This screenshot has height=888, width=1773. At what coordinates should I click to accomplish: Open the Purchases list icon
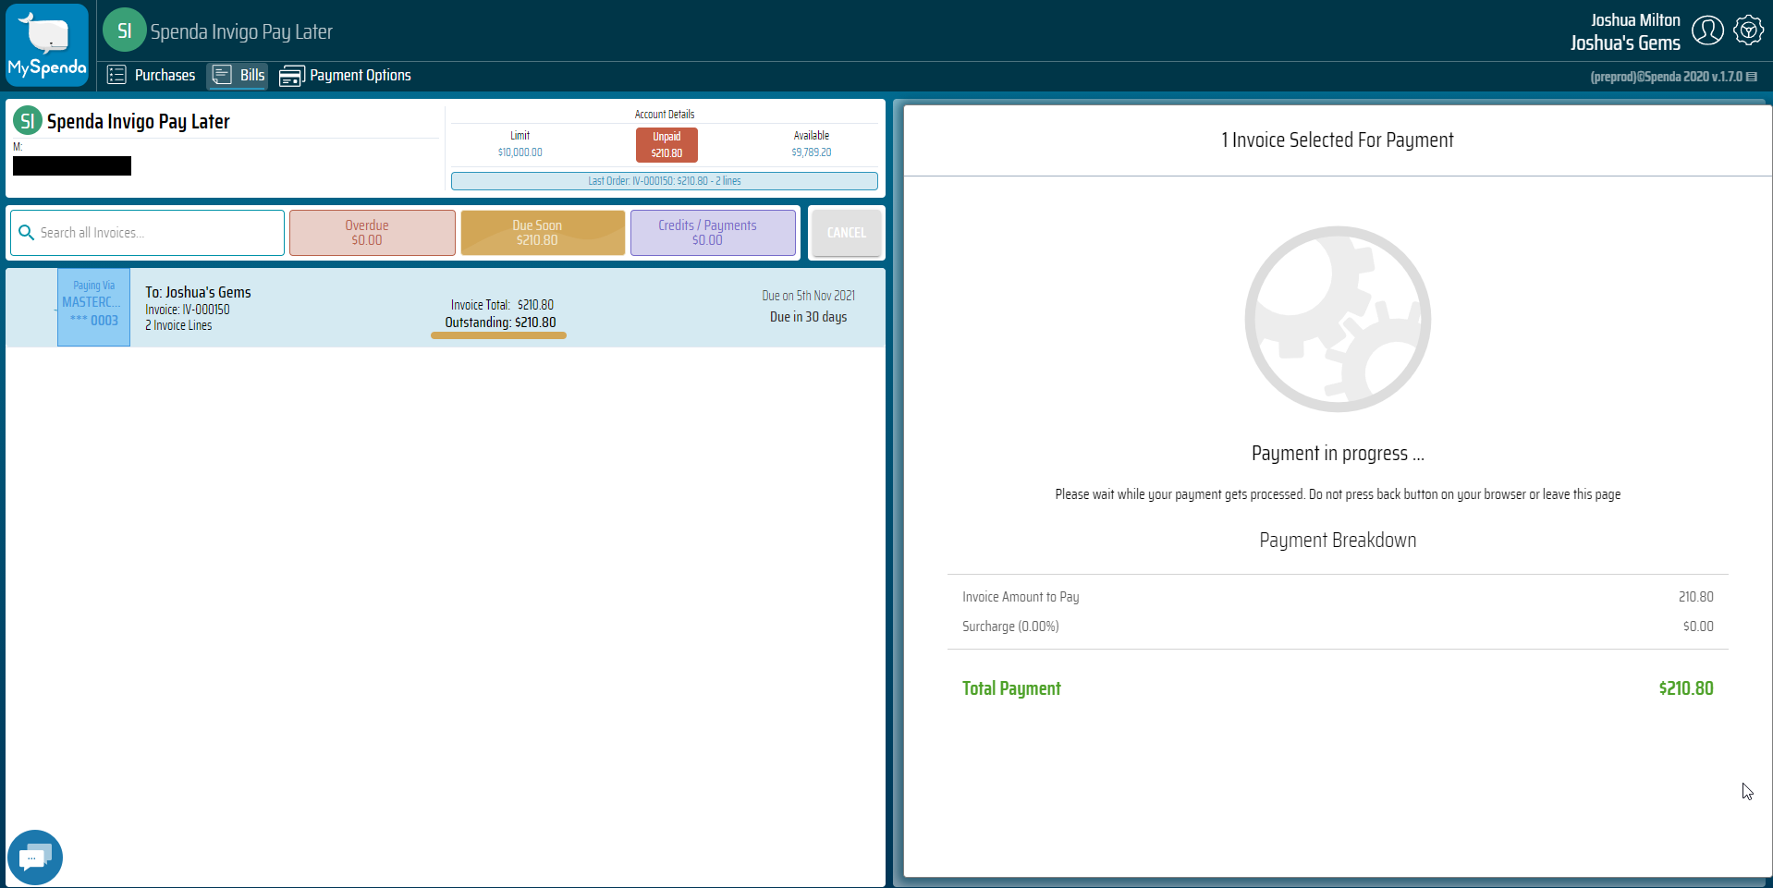click(x=116, y=75)
